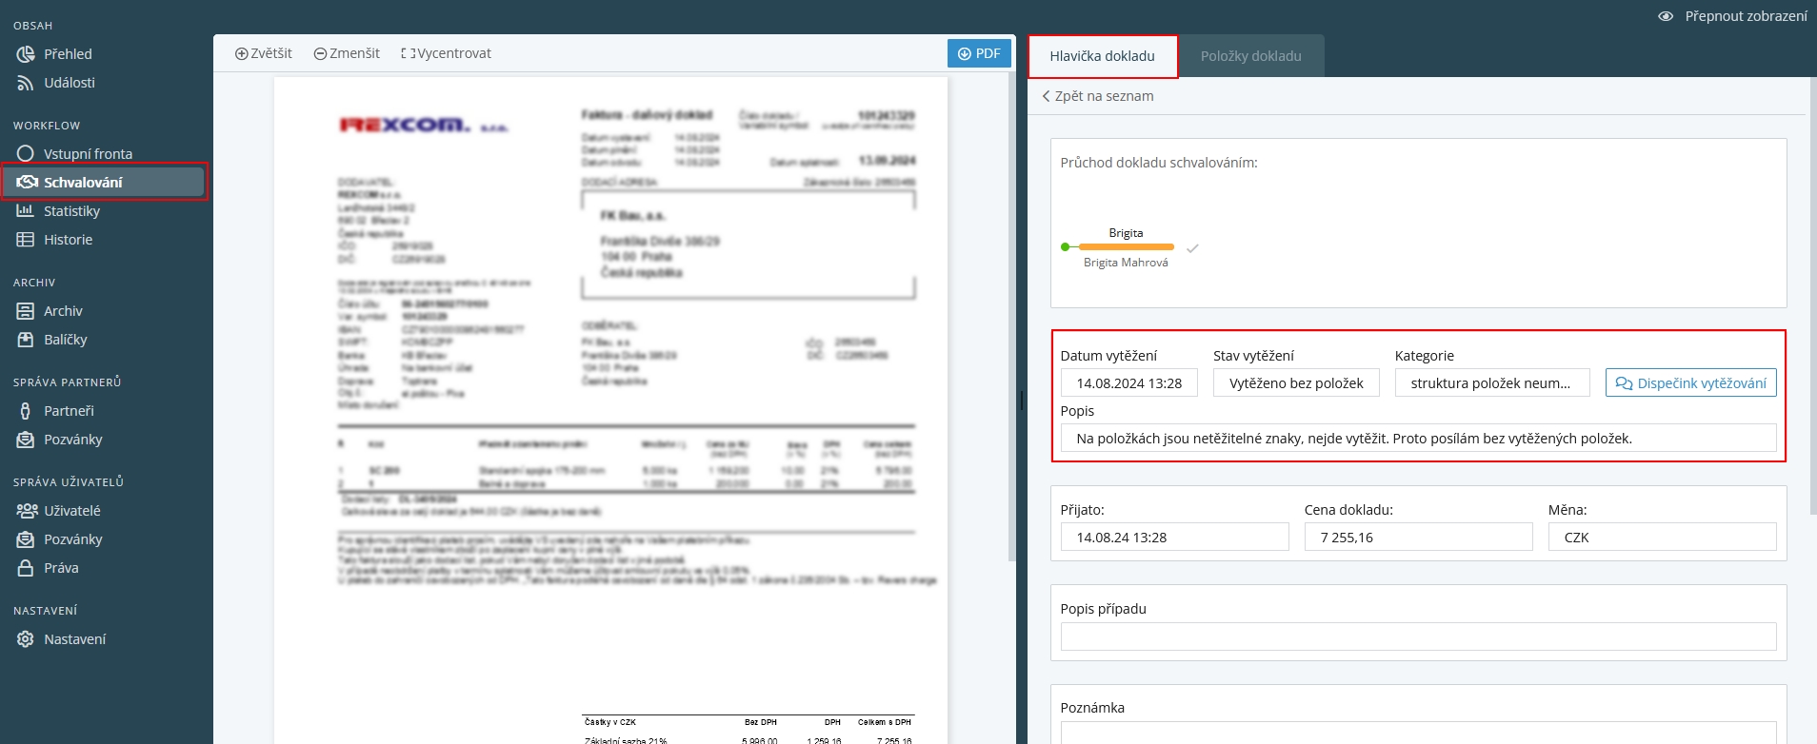The image size is (1817, 744).
Task: Open Události feed icon in sidebar
Action: pos(26,83)
